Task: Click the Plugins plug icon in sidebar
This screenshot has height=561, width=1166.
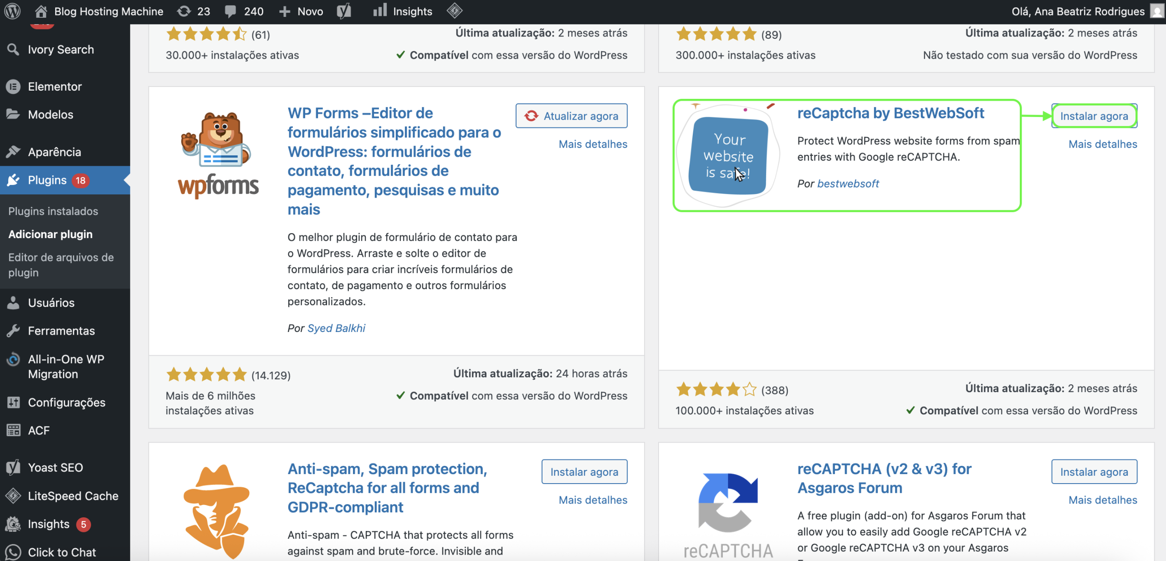Action: [13, 180]
